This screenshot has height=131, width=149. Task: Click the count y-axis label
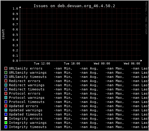click(3, 34)
